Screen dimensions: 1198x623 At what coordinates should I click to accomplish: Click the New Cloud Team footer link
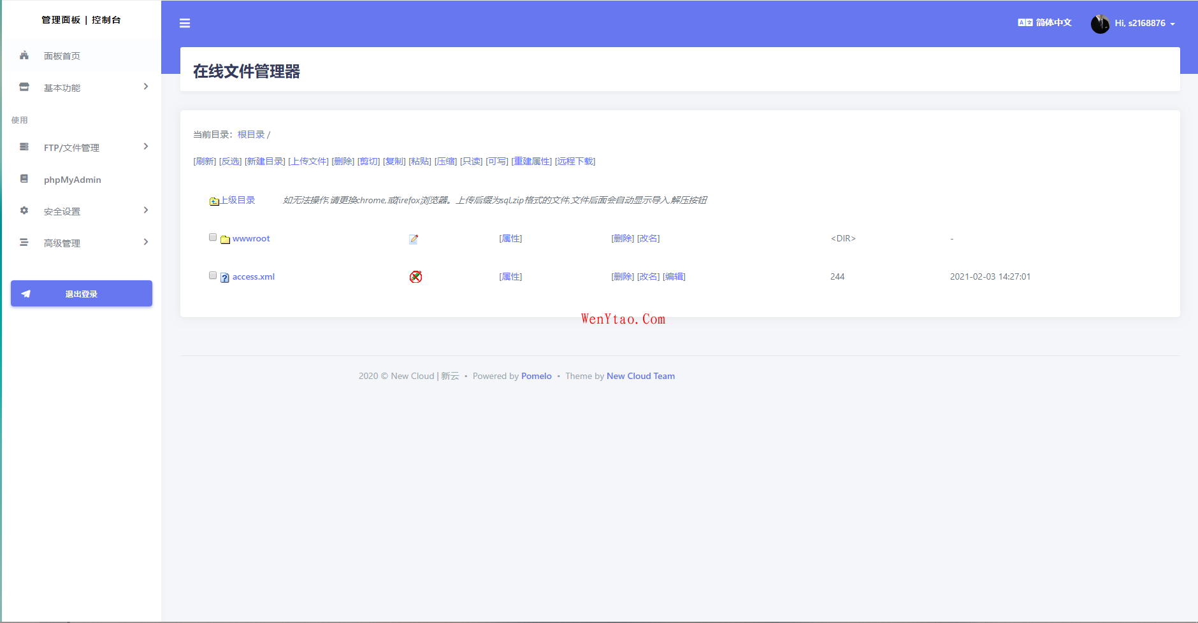coord(640,376)
